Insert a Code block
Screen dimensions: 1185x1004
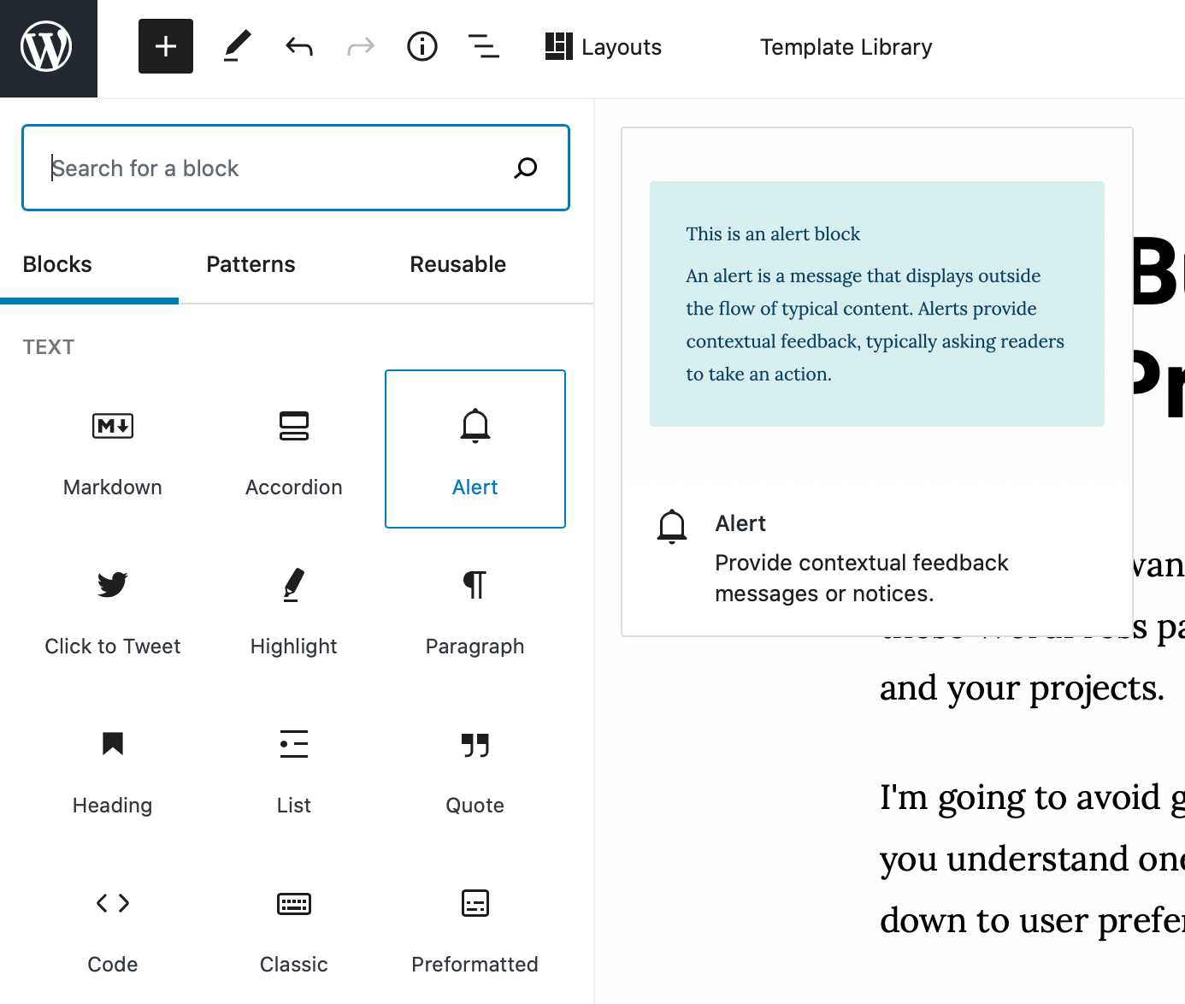point(112,926)
